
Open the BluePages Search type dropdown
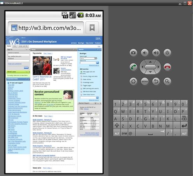click(x=88, y=58)
